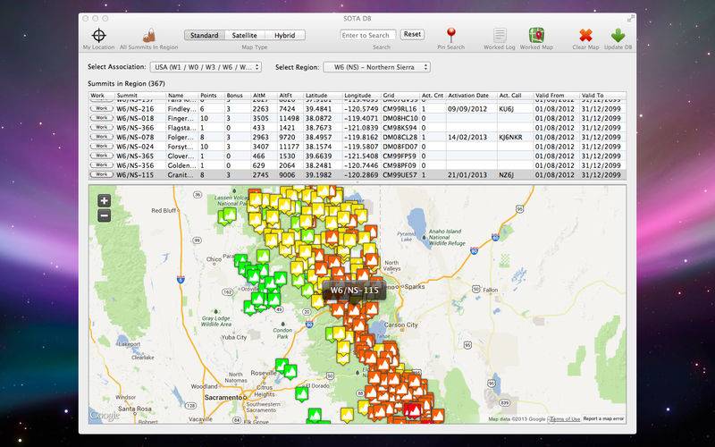
Task: Open the Worked Map
Action: click(x=536, y=35)
